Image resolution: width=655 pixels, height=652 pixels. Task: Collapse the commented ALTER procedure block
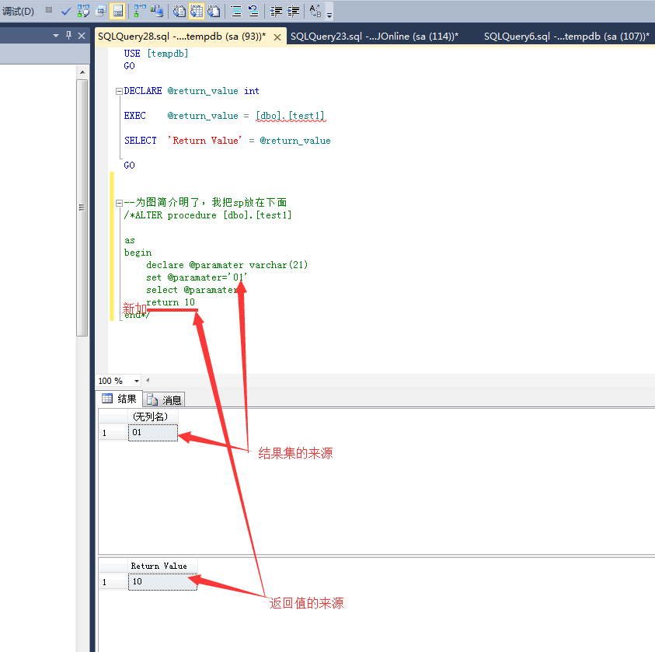(x=119, y=204)
